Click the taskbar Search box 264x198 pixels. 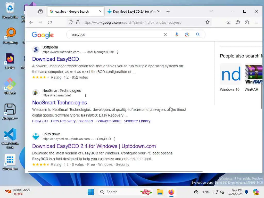point(126,192)
